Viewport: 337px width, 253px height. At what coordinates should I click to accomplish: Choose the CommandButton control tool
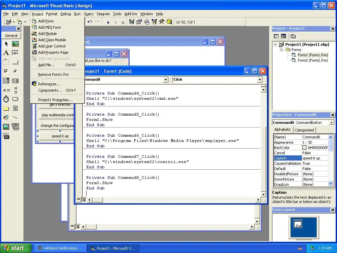15,62
